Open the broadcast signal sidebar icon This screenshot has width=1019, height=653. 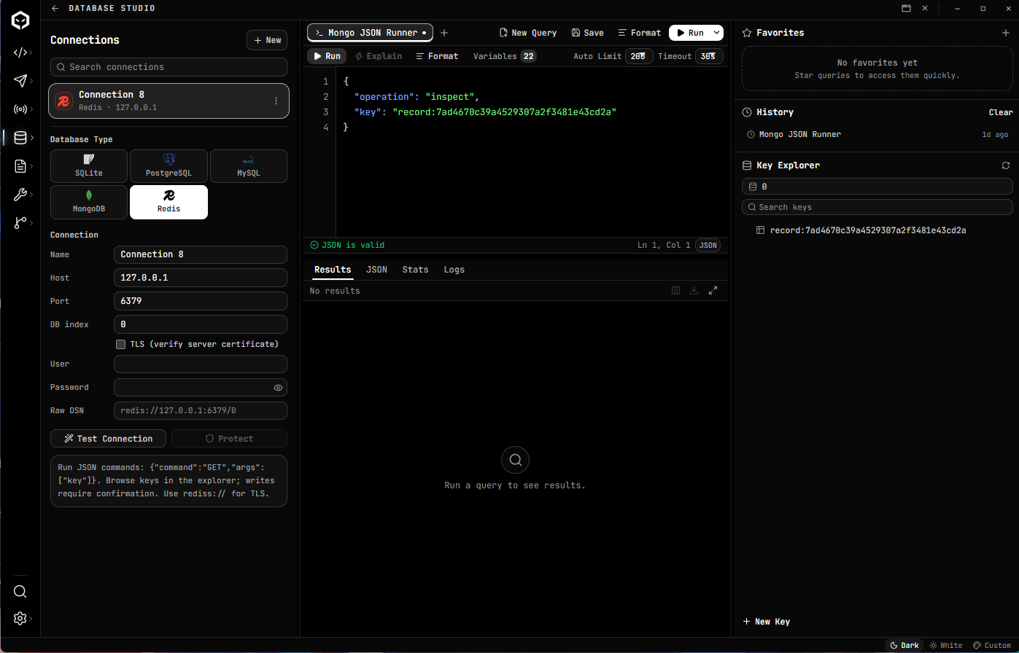coord(20,109)
